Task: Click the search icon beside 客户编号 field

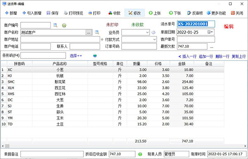Action: 55,25
